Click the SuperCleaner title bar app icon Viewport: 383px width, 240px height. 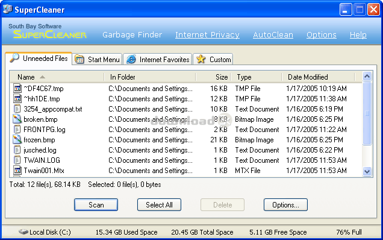[x=8, y=10]
